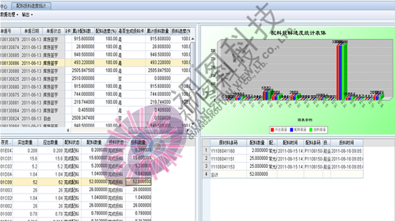Click the 累计投料数量 column header
The width and height of the screenshot is (395, 221).
[x=158, y=31]
